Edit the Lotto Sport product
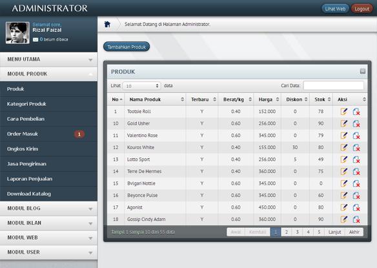 click(344, 160)
